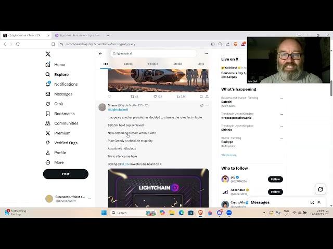Open more options for Rodrygo trend
The image size is (333, 249).
tap(281, 139)
